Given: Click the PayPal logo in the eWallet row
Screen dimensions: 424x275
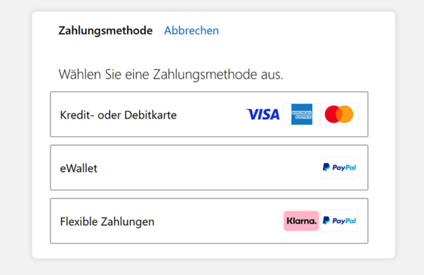Looking at the screenshot, I should pyautogui.click(x=339, y=168).
